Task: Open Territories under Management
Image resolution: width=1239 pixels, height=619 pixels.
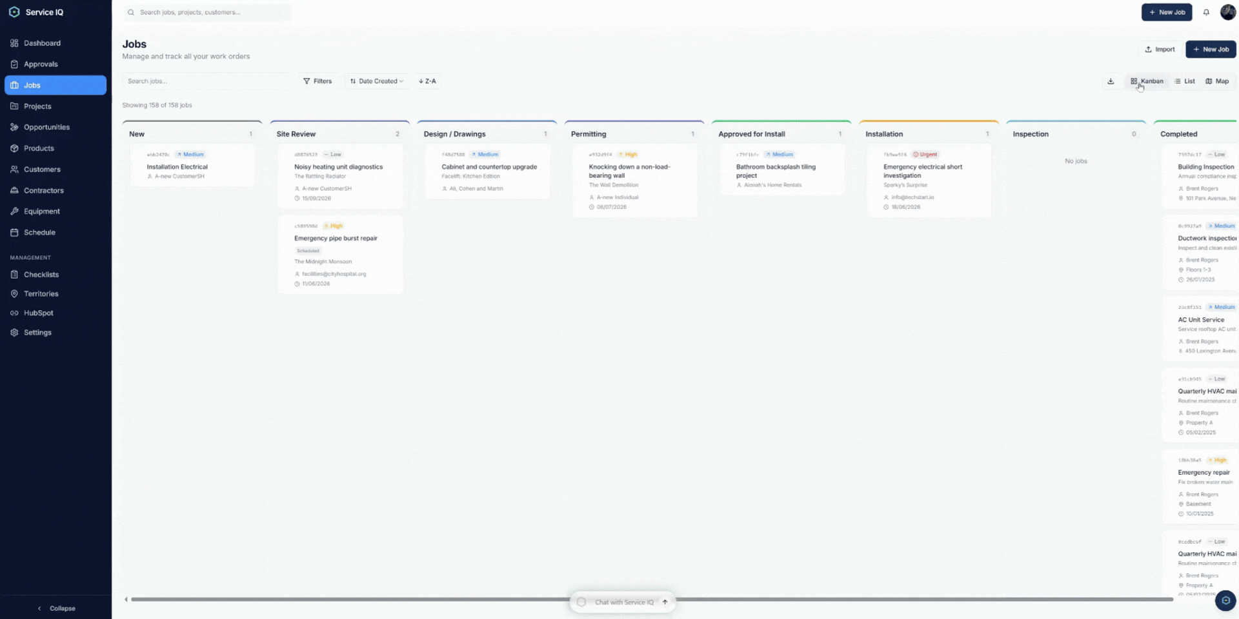Action: point(55,294)
